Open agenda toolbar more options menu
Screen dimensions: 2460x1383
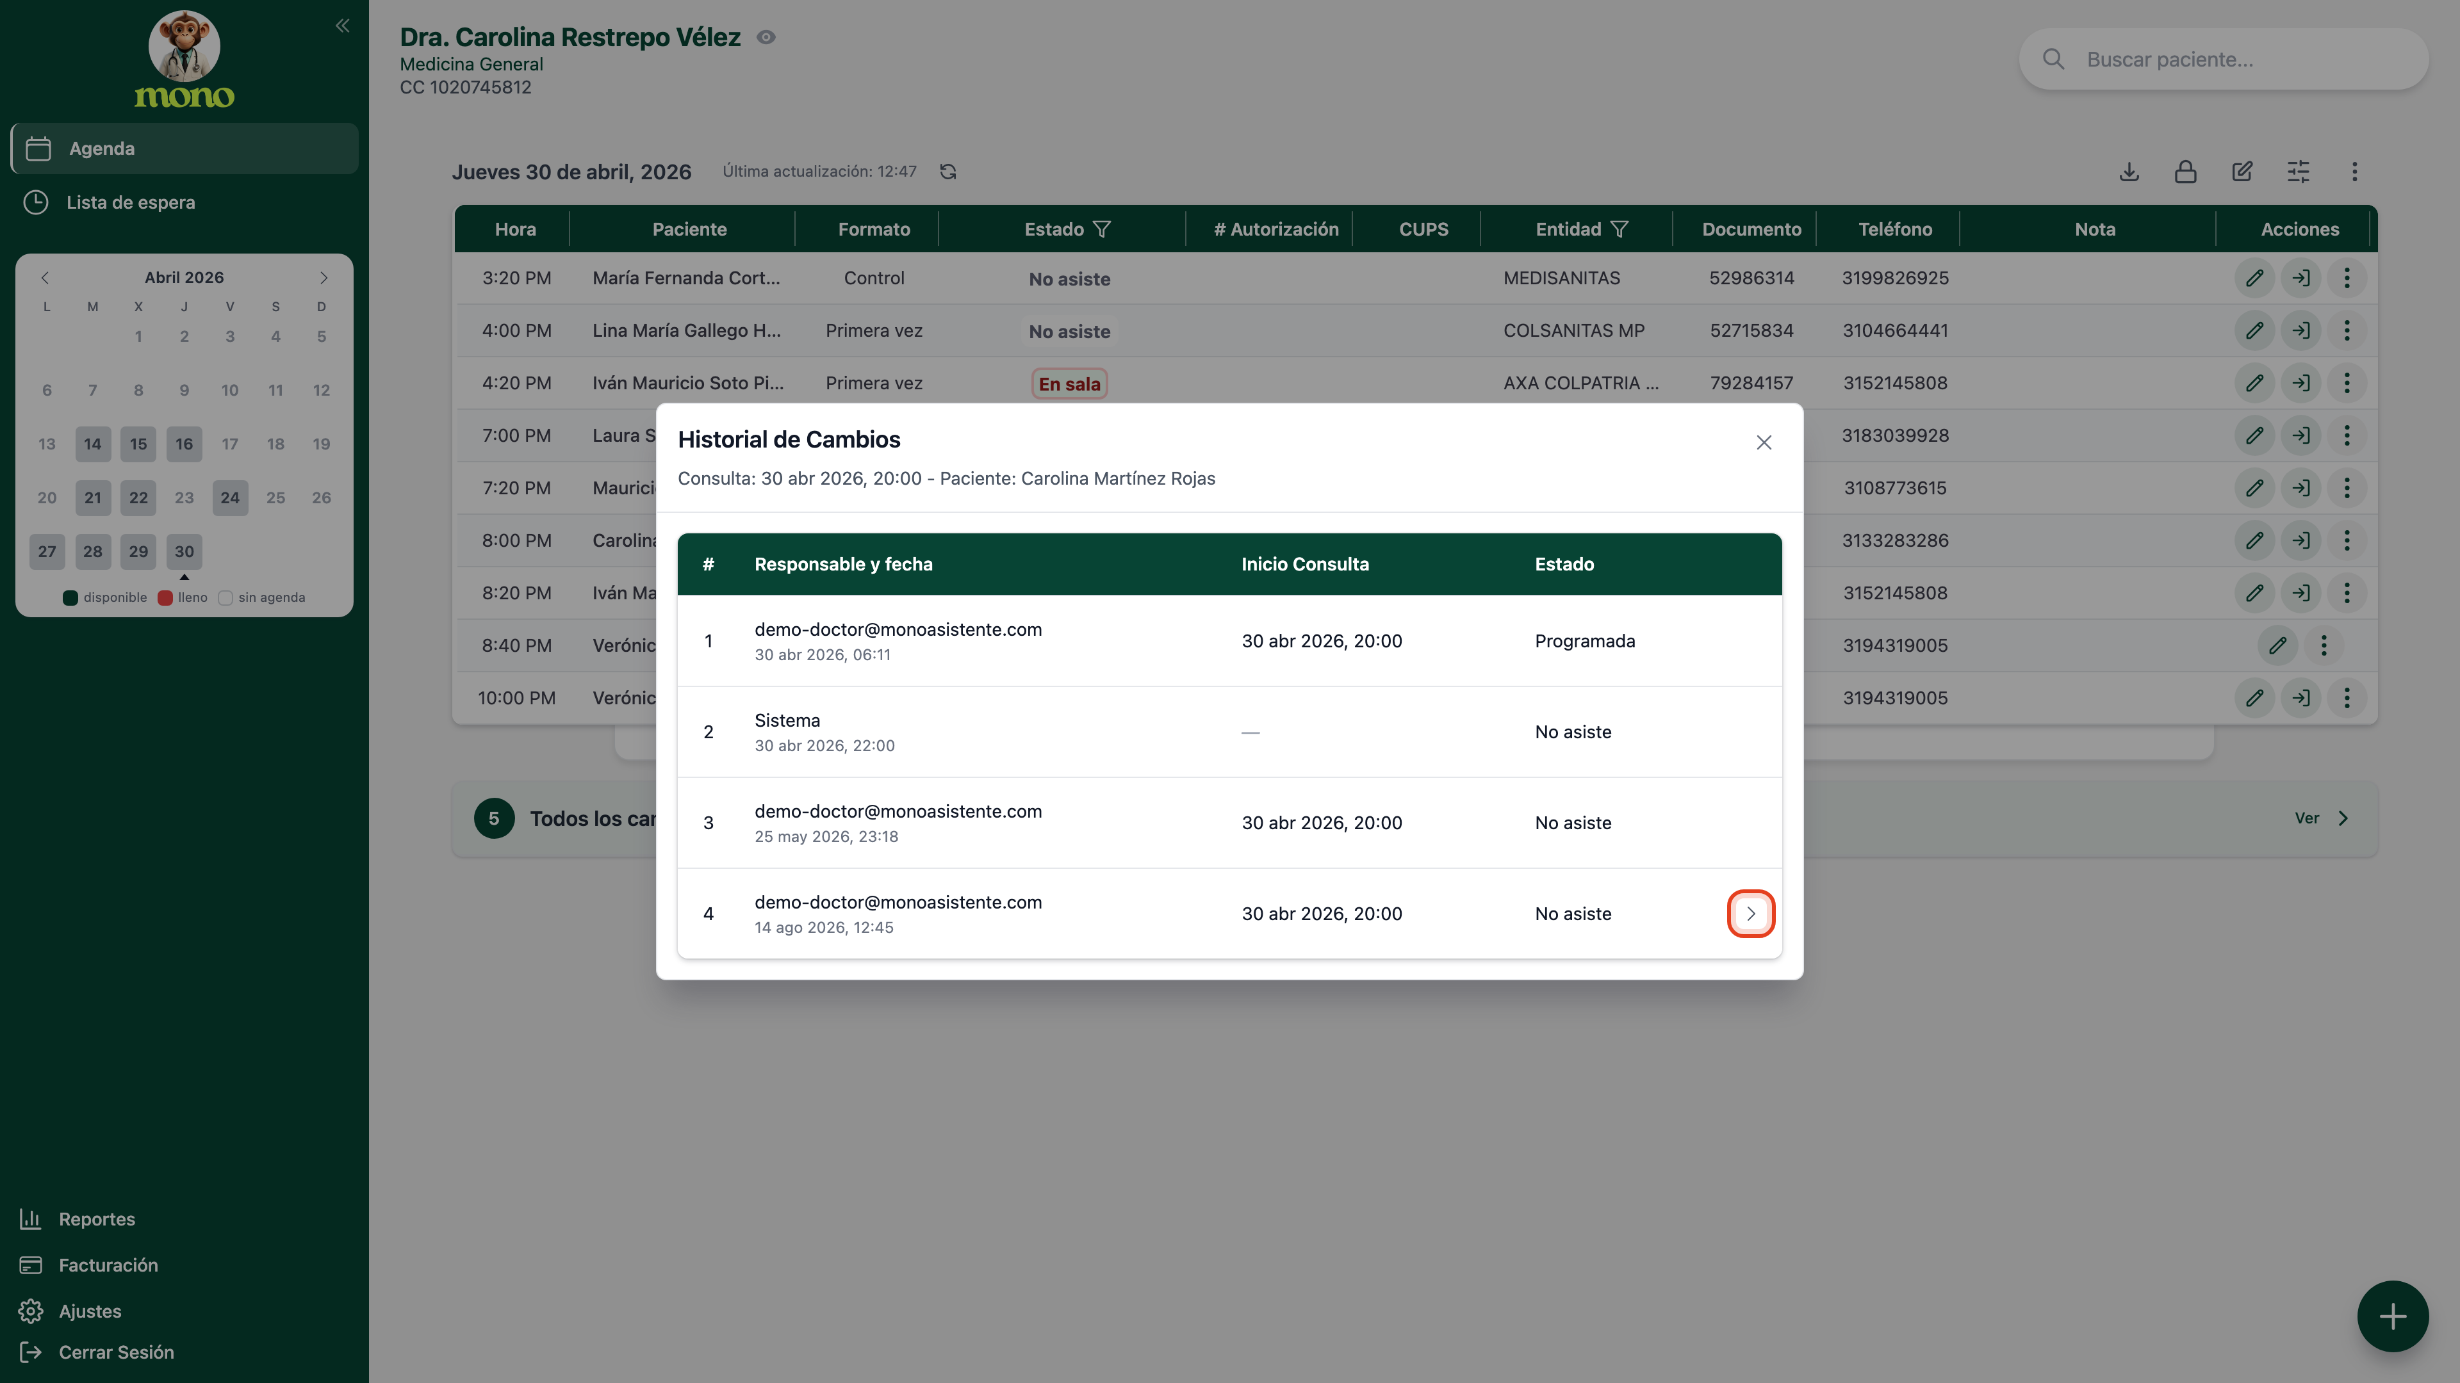(2354, 172)
